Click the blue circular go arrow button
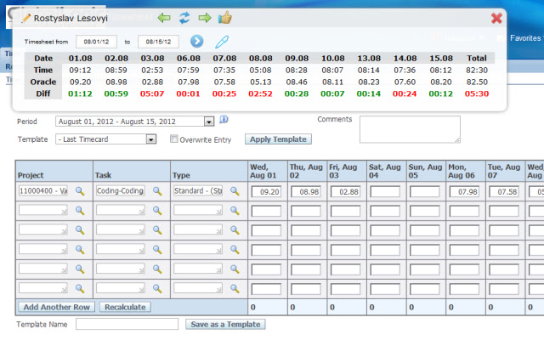 coord(196,41)
